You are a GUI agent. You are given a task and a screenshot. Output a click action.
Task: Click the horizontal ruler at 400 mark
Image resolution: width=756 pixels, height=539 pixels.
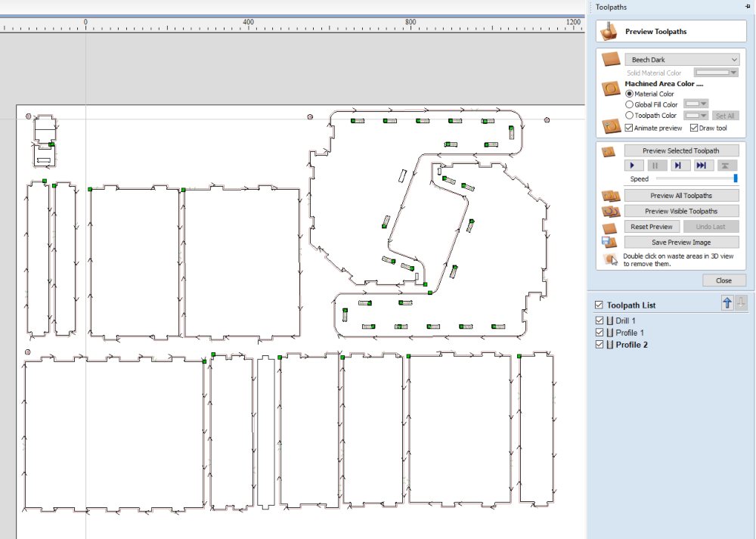coord(248,22)
